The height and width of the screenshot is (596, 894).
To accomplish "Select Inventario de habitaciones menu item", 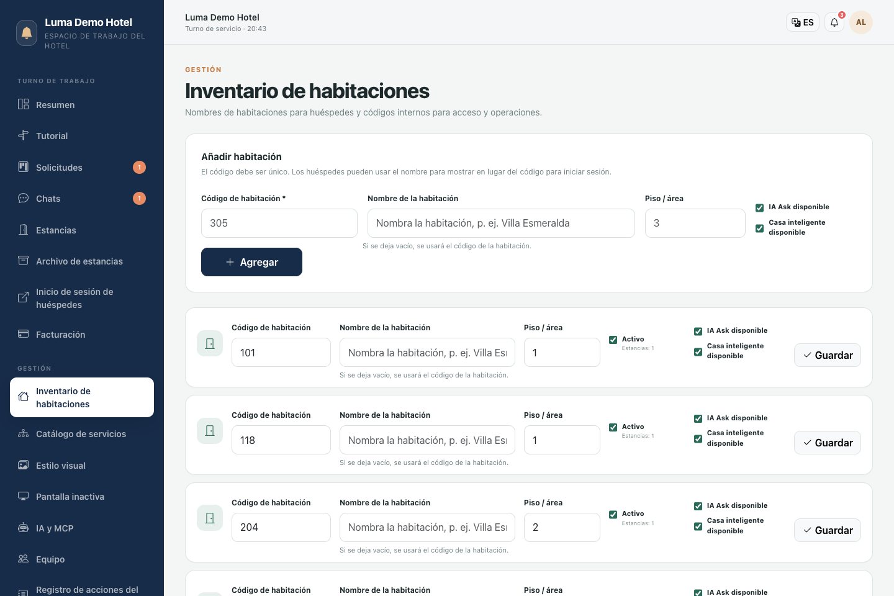I will coord(82,397).
